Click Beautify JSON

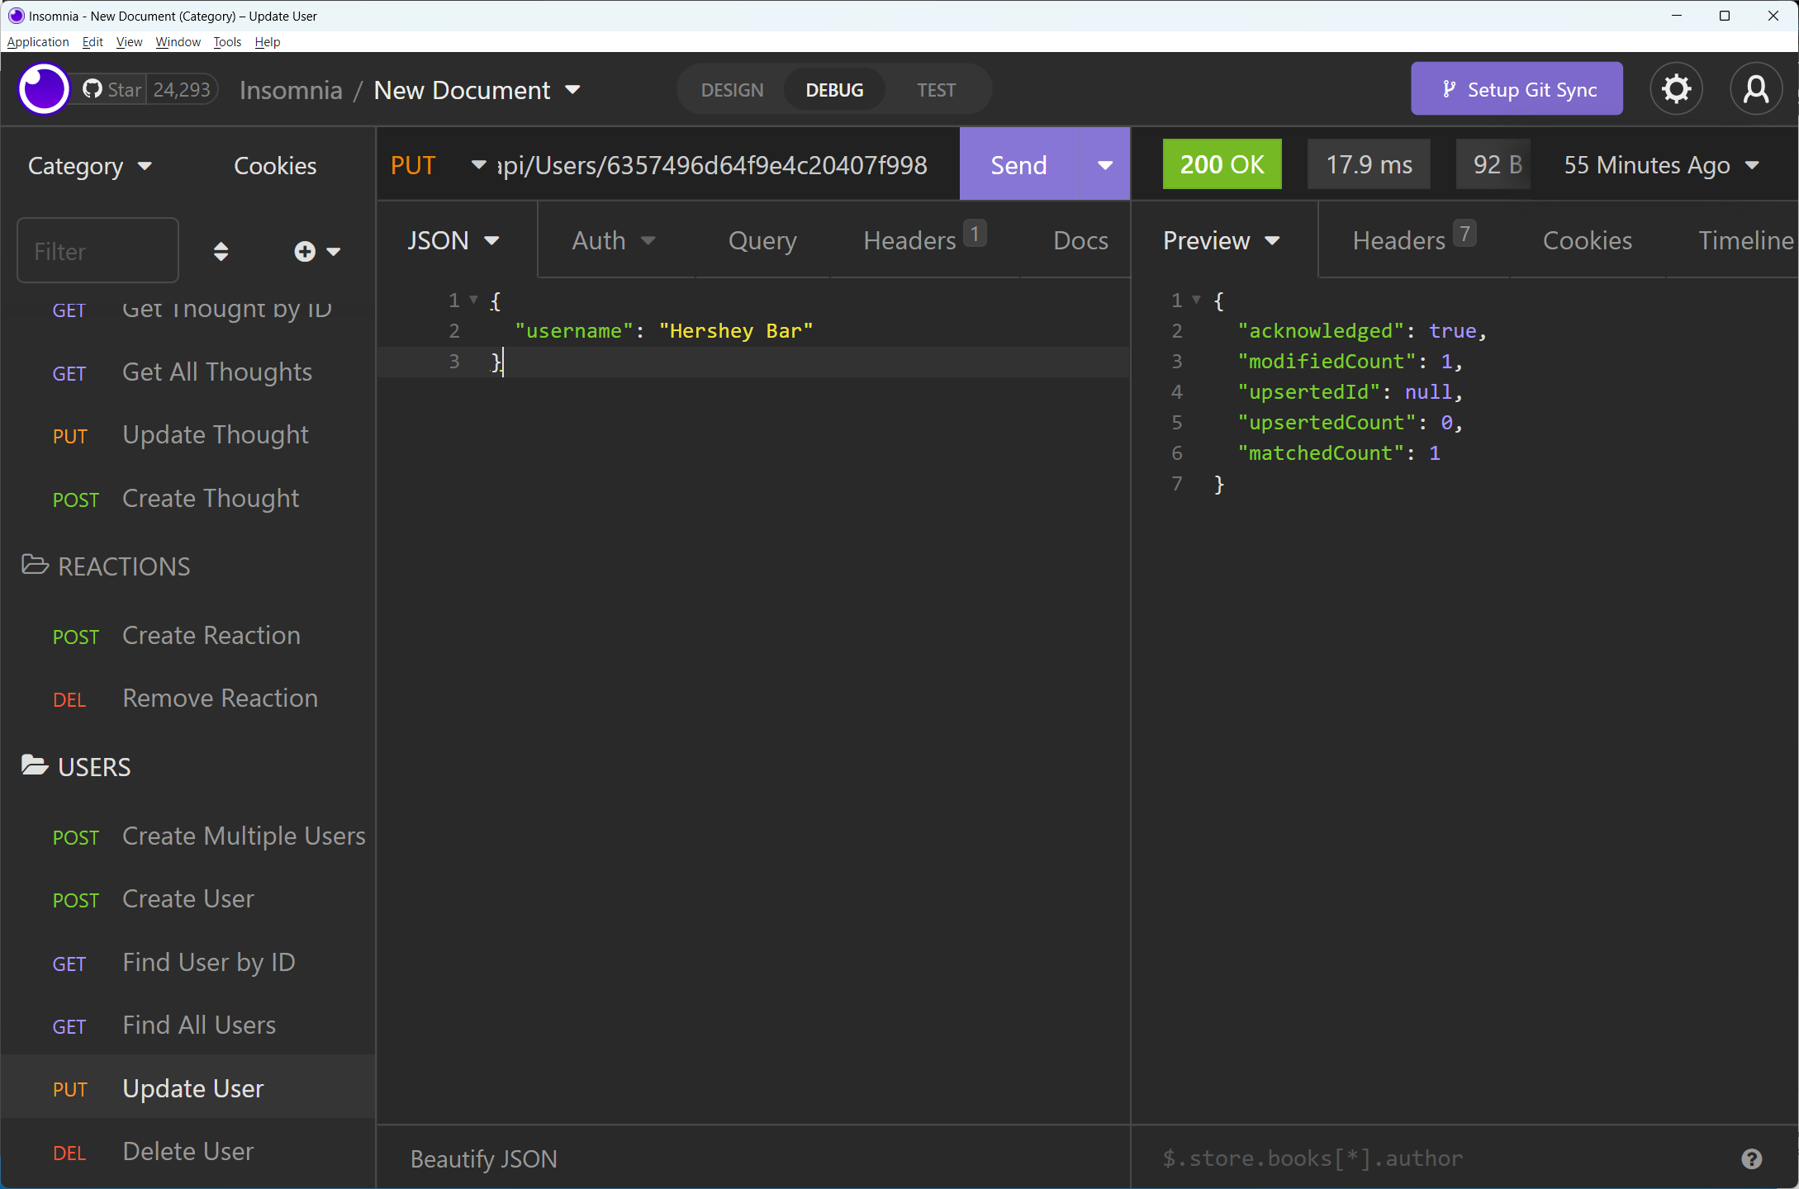[483, 1158]
